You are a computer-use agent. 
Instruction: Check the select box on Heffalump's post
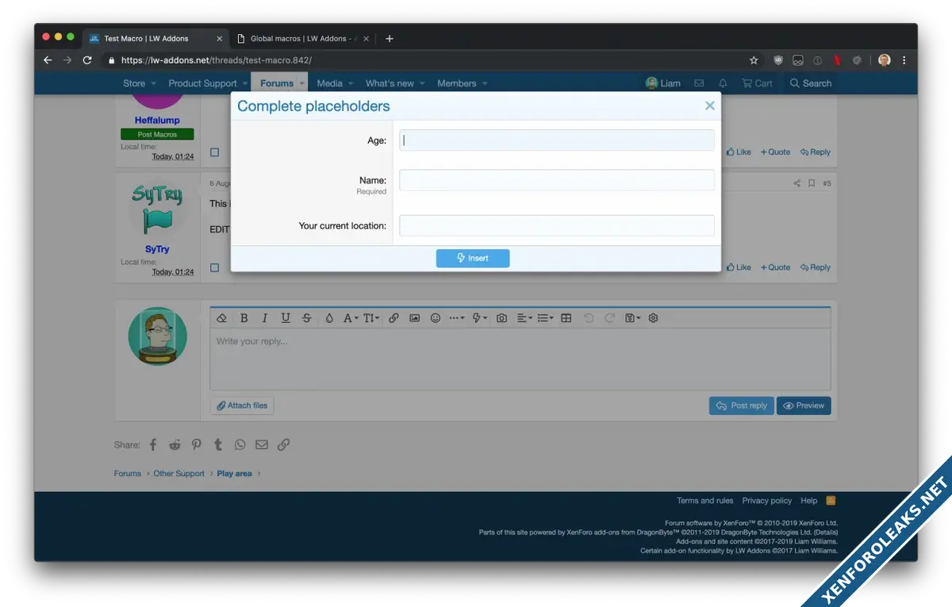[214, 152]
